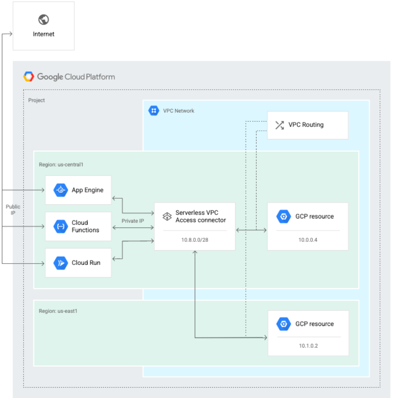This screenshot has height=398, width=394.
Task: Select the 10.1.0.2 IP address text
Action: point(308,345)
